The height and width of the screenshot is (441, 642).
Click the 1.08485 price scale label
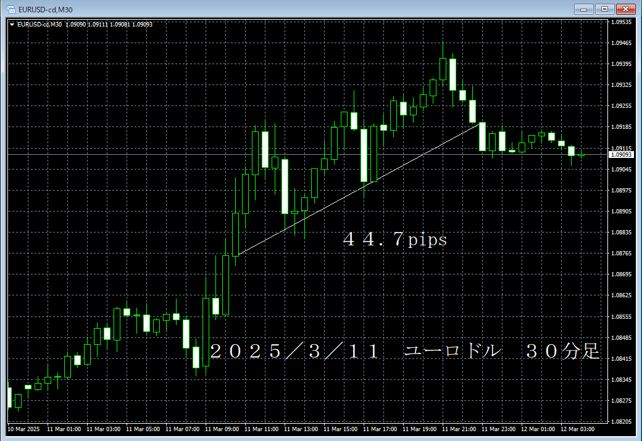click(621, 338)
